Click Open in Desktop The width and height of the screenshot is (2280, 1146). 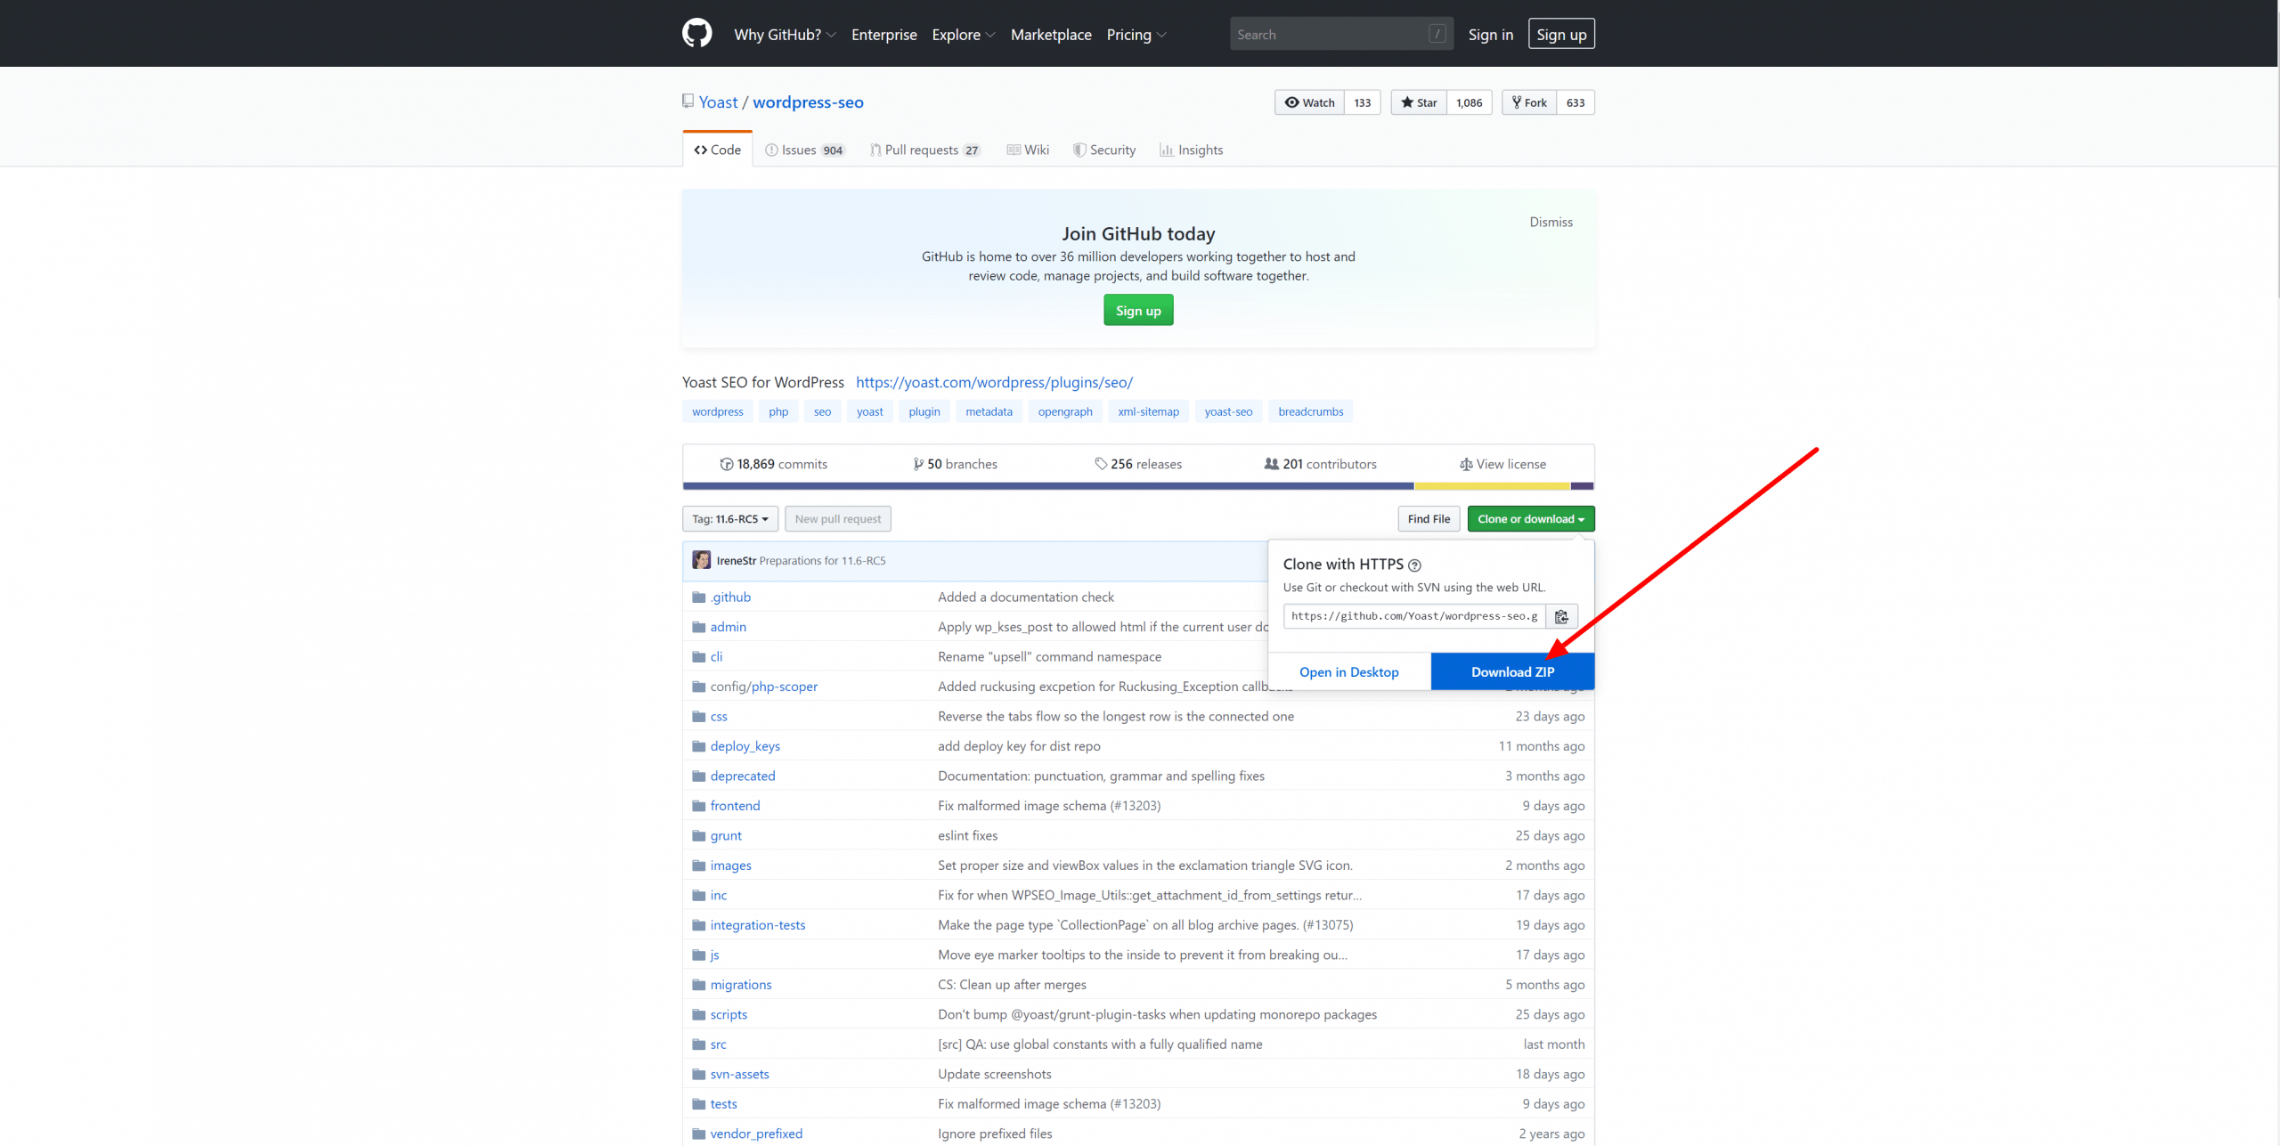click(x=1348, y=672)
